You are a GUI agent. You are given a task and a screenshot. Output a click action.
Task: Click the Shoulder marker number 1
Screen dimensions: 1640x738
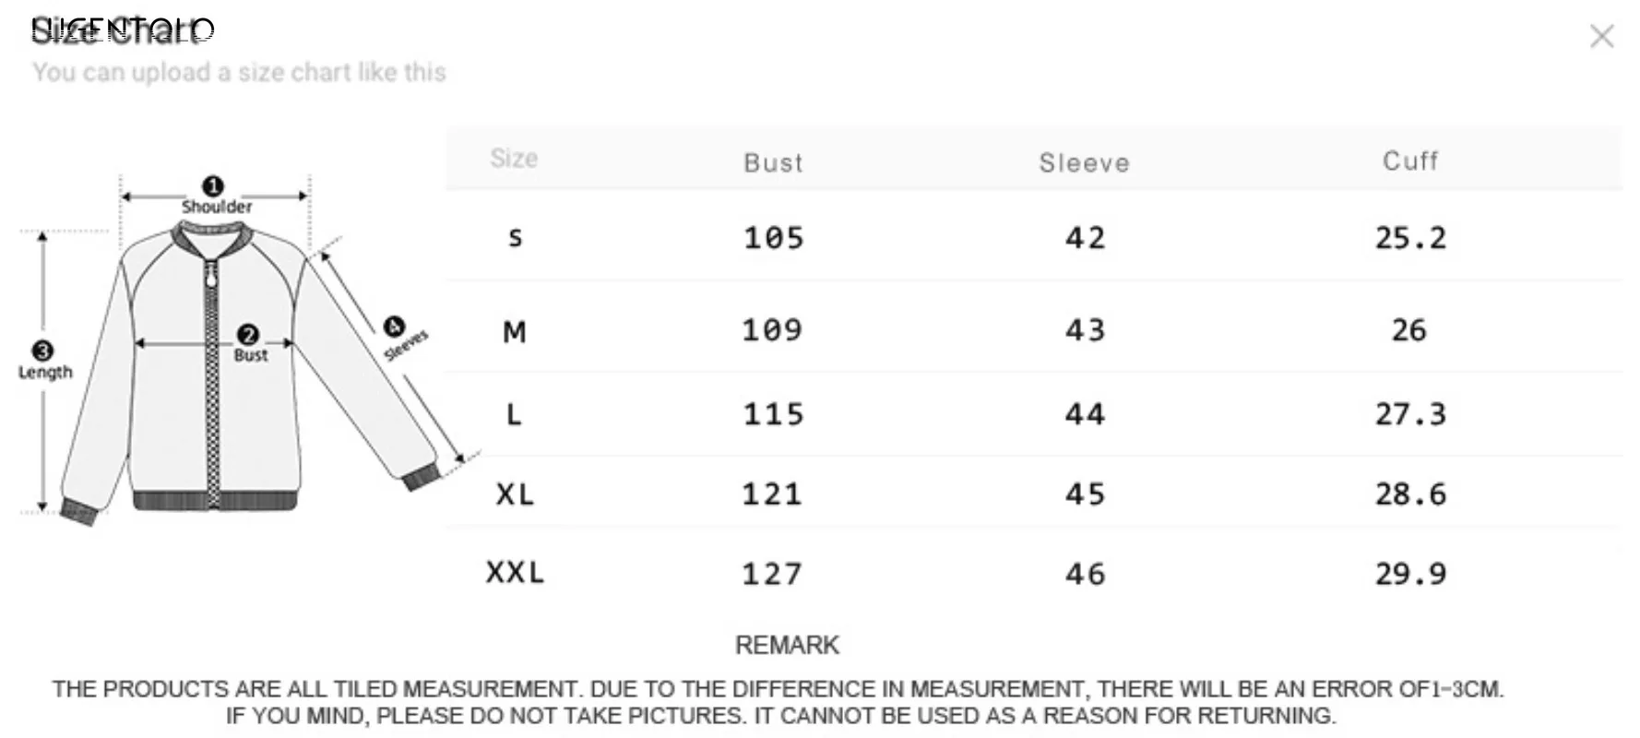213,186
